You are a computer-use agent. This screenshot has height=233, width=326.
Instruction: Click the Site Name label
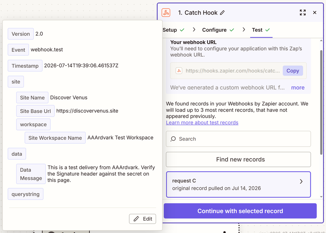(32, 98)
